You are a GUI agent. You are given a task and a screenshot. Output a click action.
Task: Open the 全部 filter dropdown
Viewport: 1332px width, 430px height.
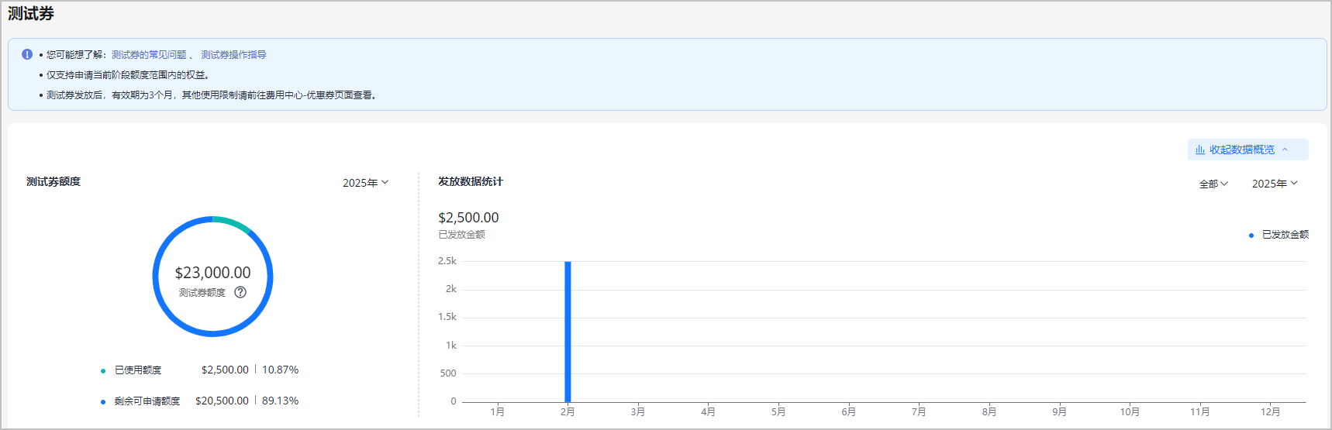(x=1213, y=184)
